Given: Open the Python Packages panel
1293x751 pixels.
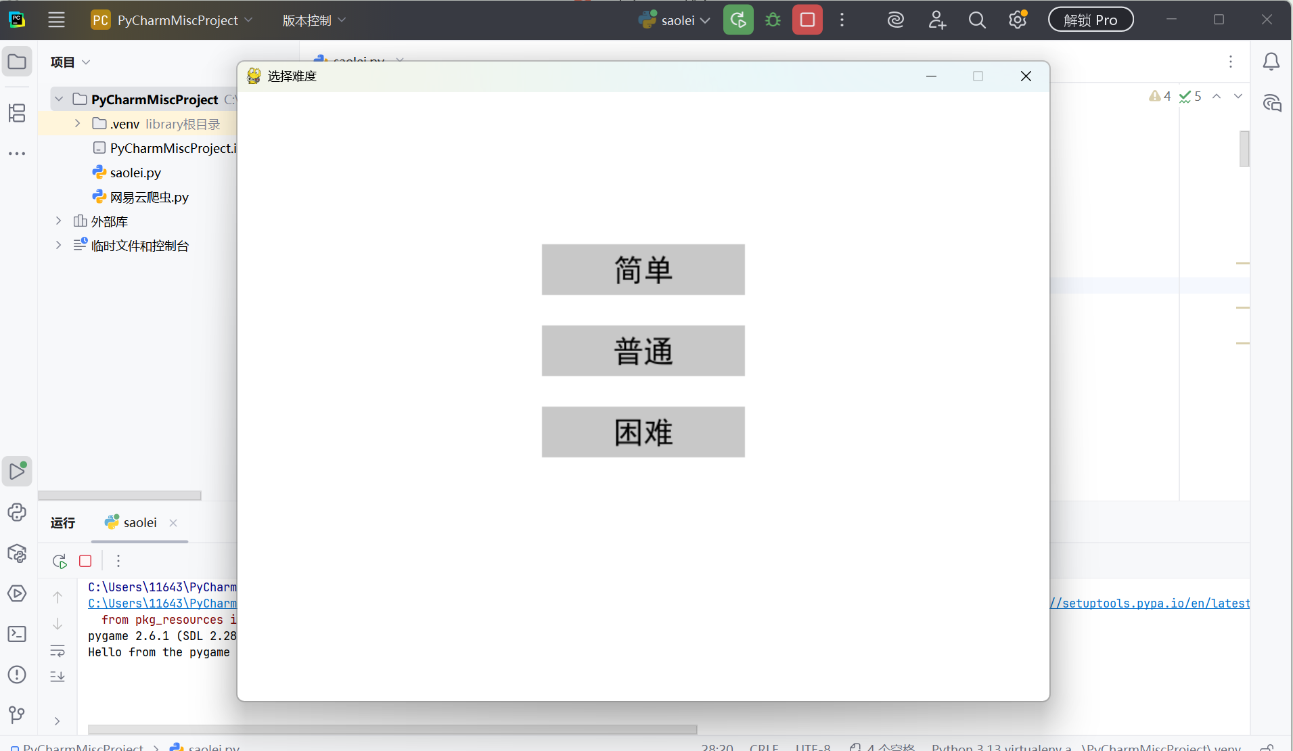Looking at the screenshot, I should tap(17, 553).
